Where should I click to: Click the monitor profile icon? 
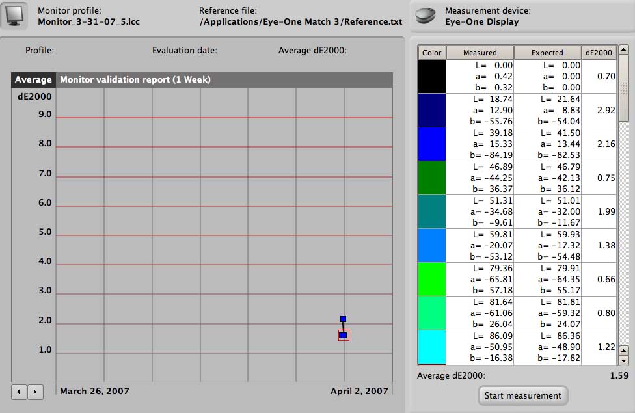coord(14,16)
